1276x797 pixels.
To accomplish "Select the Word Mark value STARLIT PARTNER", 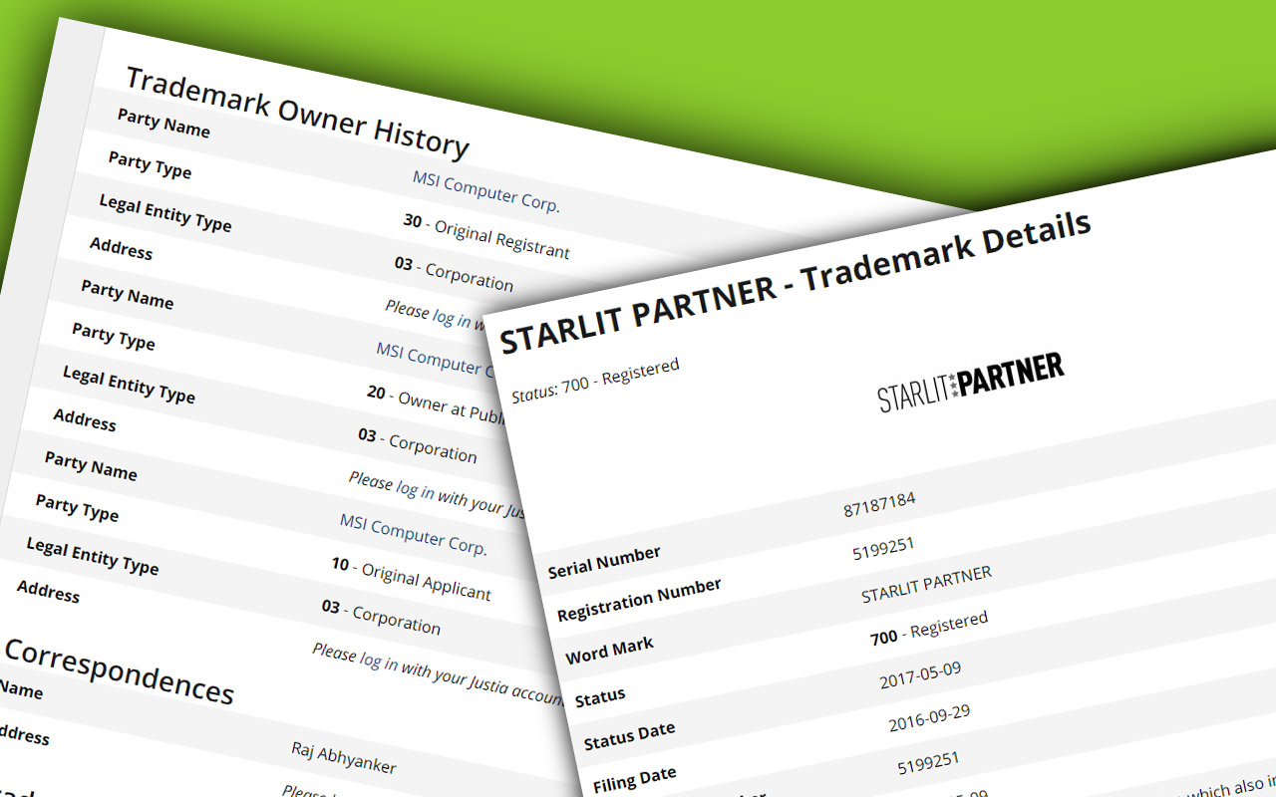I will coord(927,585).
